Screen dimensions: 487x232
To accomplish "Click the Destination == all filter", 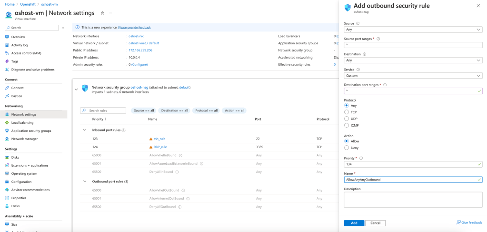I will pyautogui.click(x=175, y=111).
